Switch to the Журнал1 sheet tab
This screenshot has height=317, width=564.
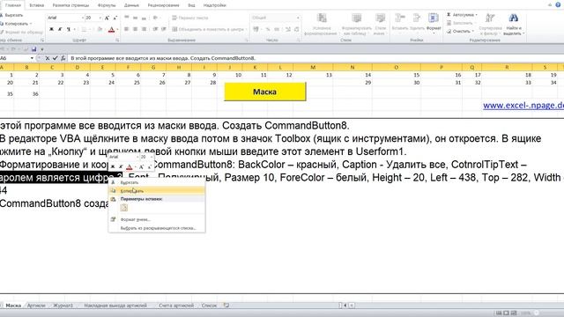click(63, 306)
